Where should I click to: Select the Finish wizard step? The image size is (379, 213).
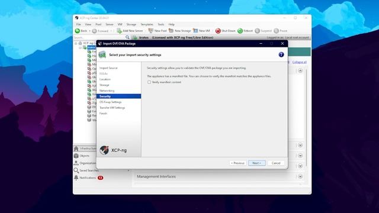click(x=103, y=113)
